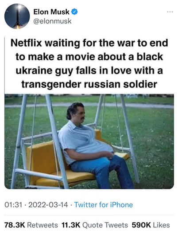Click the 11.3K quote tweet count
Screen dimensions: 177x231
[71, 225]
